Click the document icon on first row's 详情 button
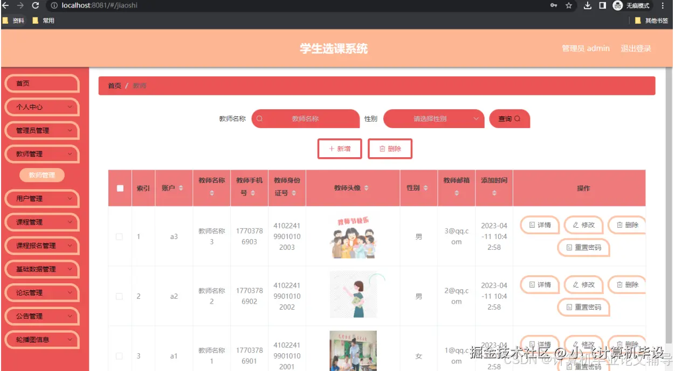The height and width of the screenshot is (371, 675). pyautogui.click(x=531, y=225)
